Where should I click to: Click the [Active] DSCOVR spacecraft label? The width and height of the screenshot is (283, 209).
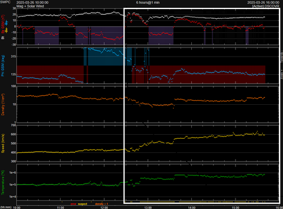(265, 6)
